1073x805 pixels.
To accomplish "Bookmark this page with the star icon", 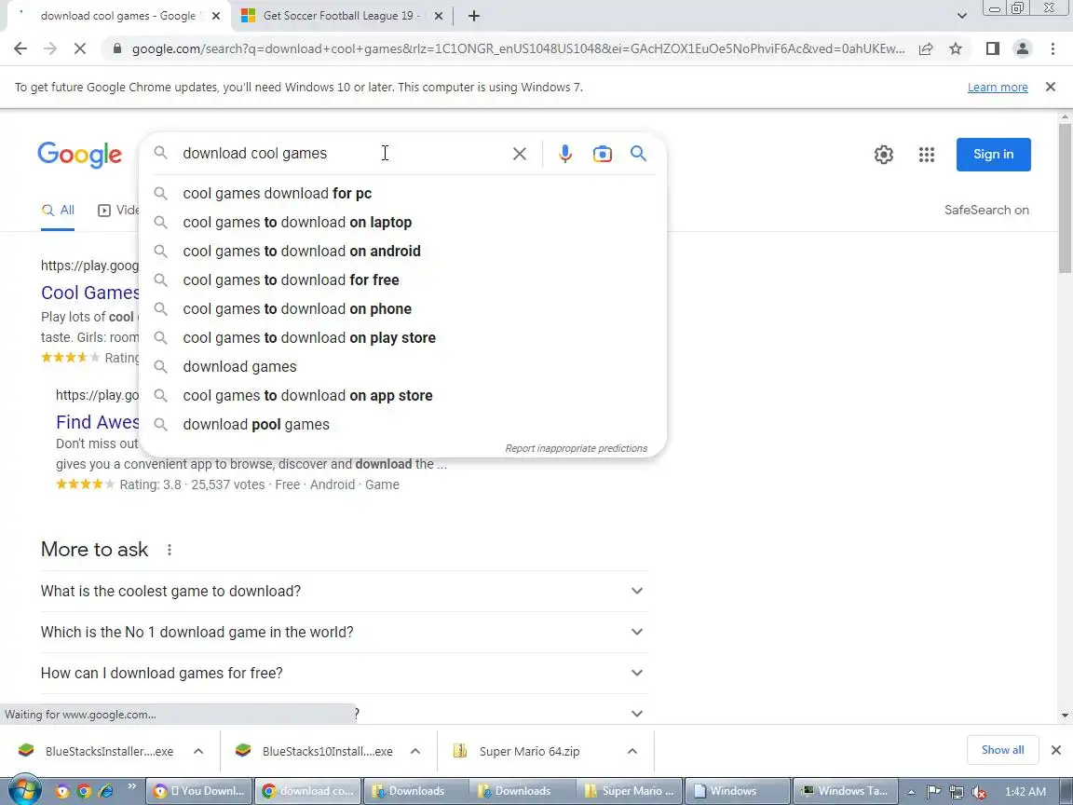I will 956,48.
